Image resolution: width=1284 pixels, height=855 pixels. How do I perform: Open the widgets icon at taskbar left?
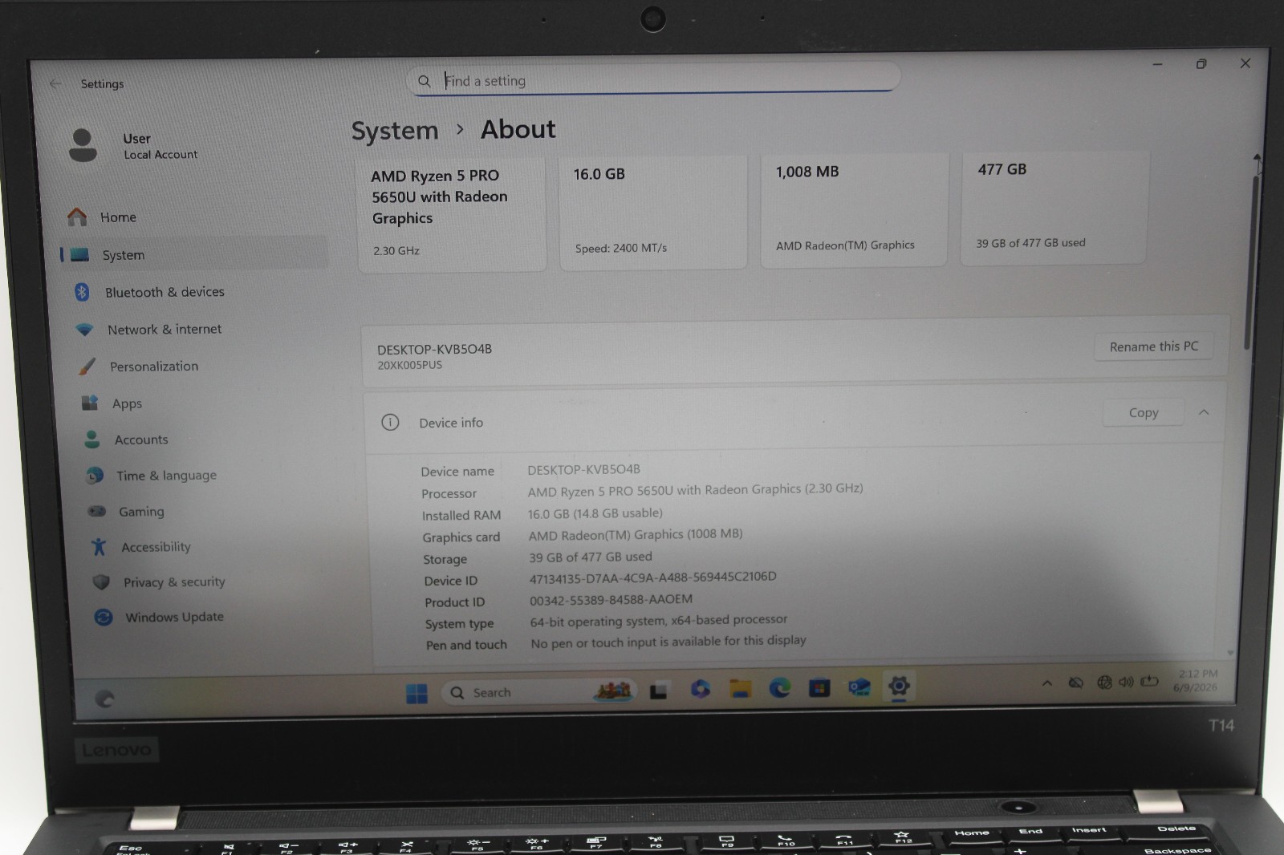click(104, 699)
